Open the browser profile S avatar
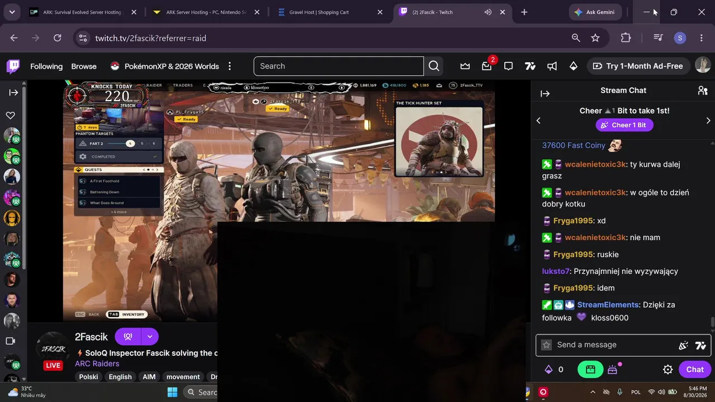The height and width of the screenshot is (402, 715). tap(680, 38)
